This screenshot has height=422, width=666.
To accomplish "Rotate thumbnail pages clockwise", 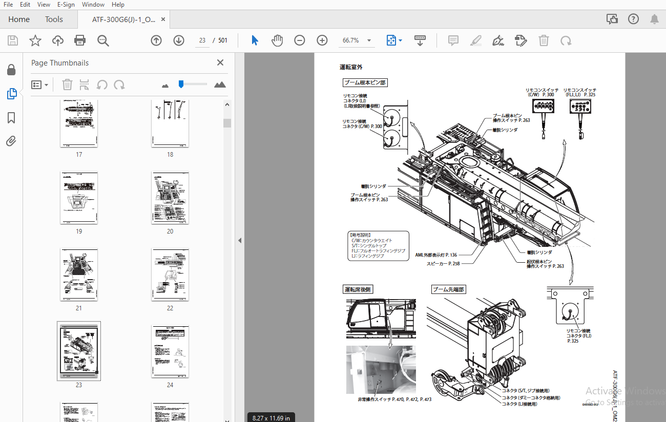I will click(x=119, y=85).
